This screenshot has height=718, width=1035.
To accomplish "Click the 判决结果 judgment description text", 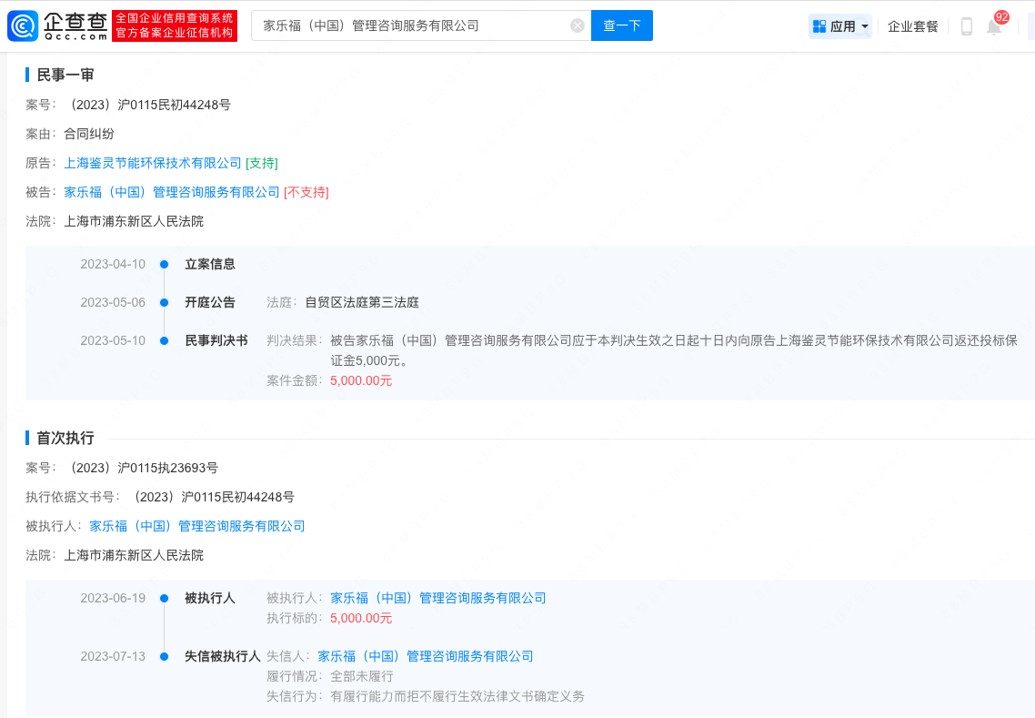I will tap(674, 350).
